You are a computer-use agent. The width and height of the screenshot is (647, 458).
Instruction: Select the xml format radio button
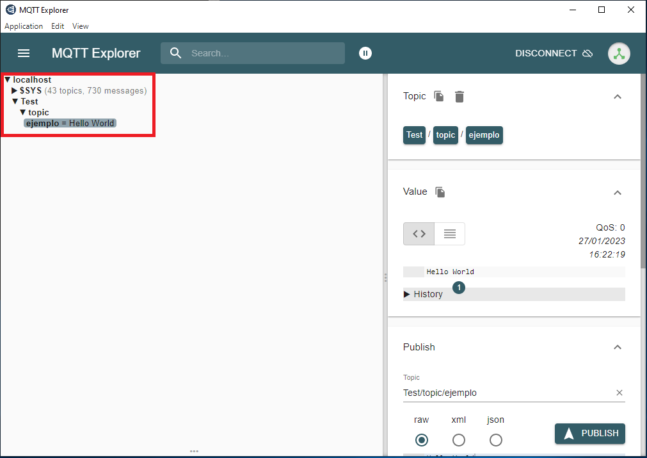point(458,440)
